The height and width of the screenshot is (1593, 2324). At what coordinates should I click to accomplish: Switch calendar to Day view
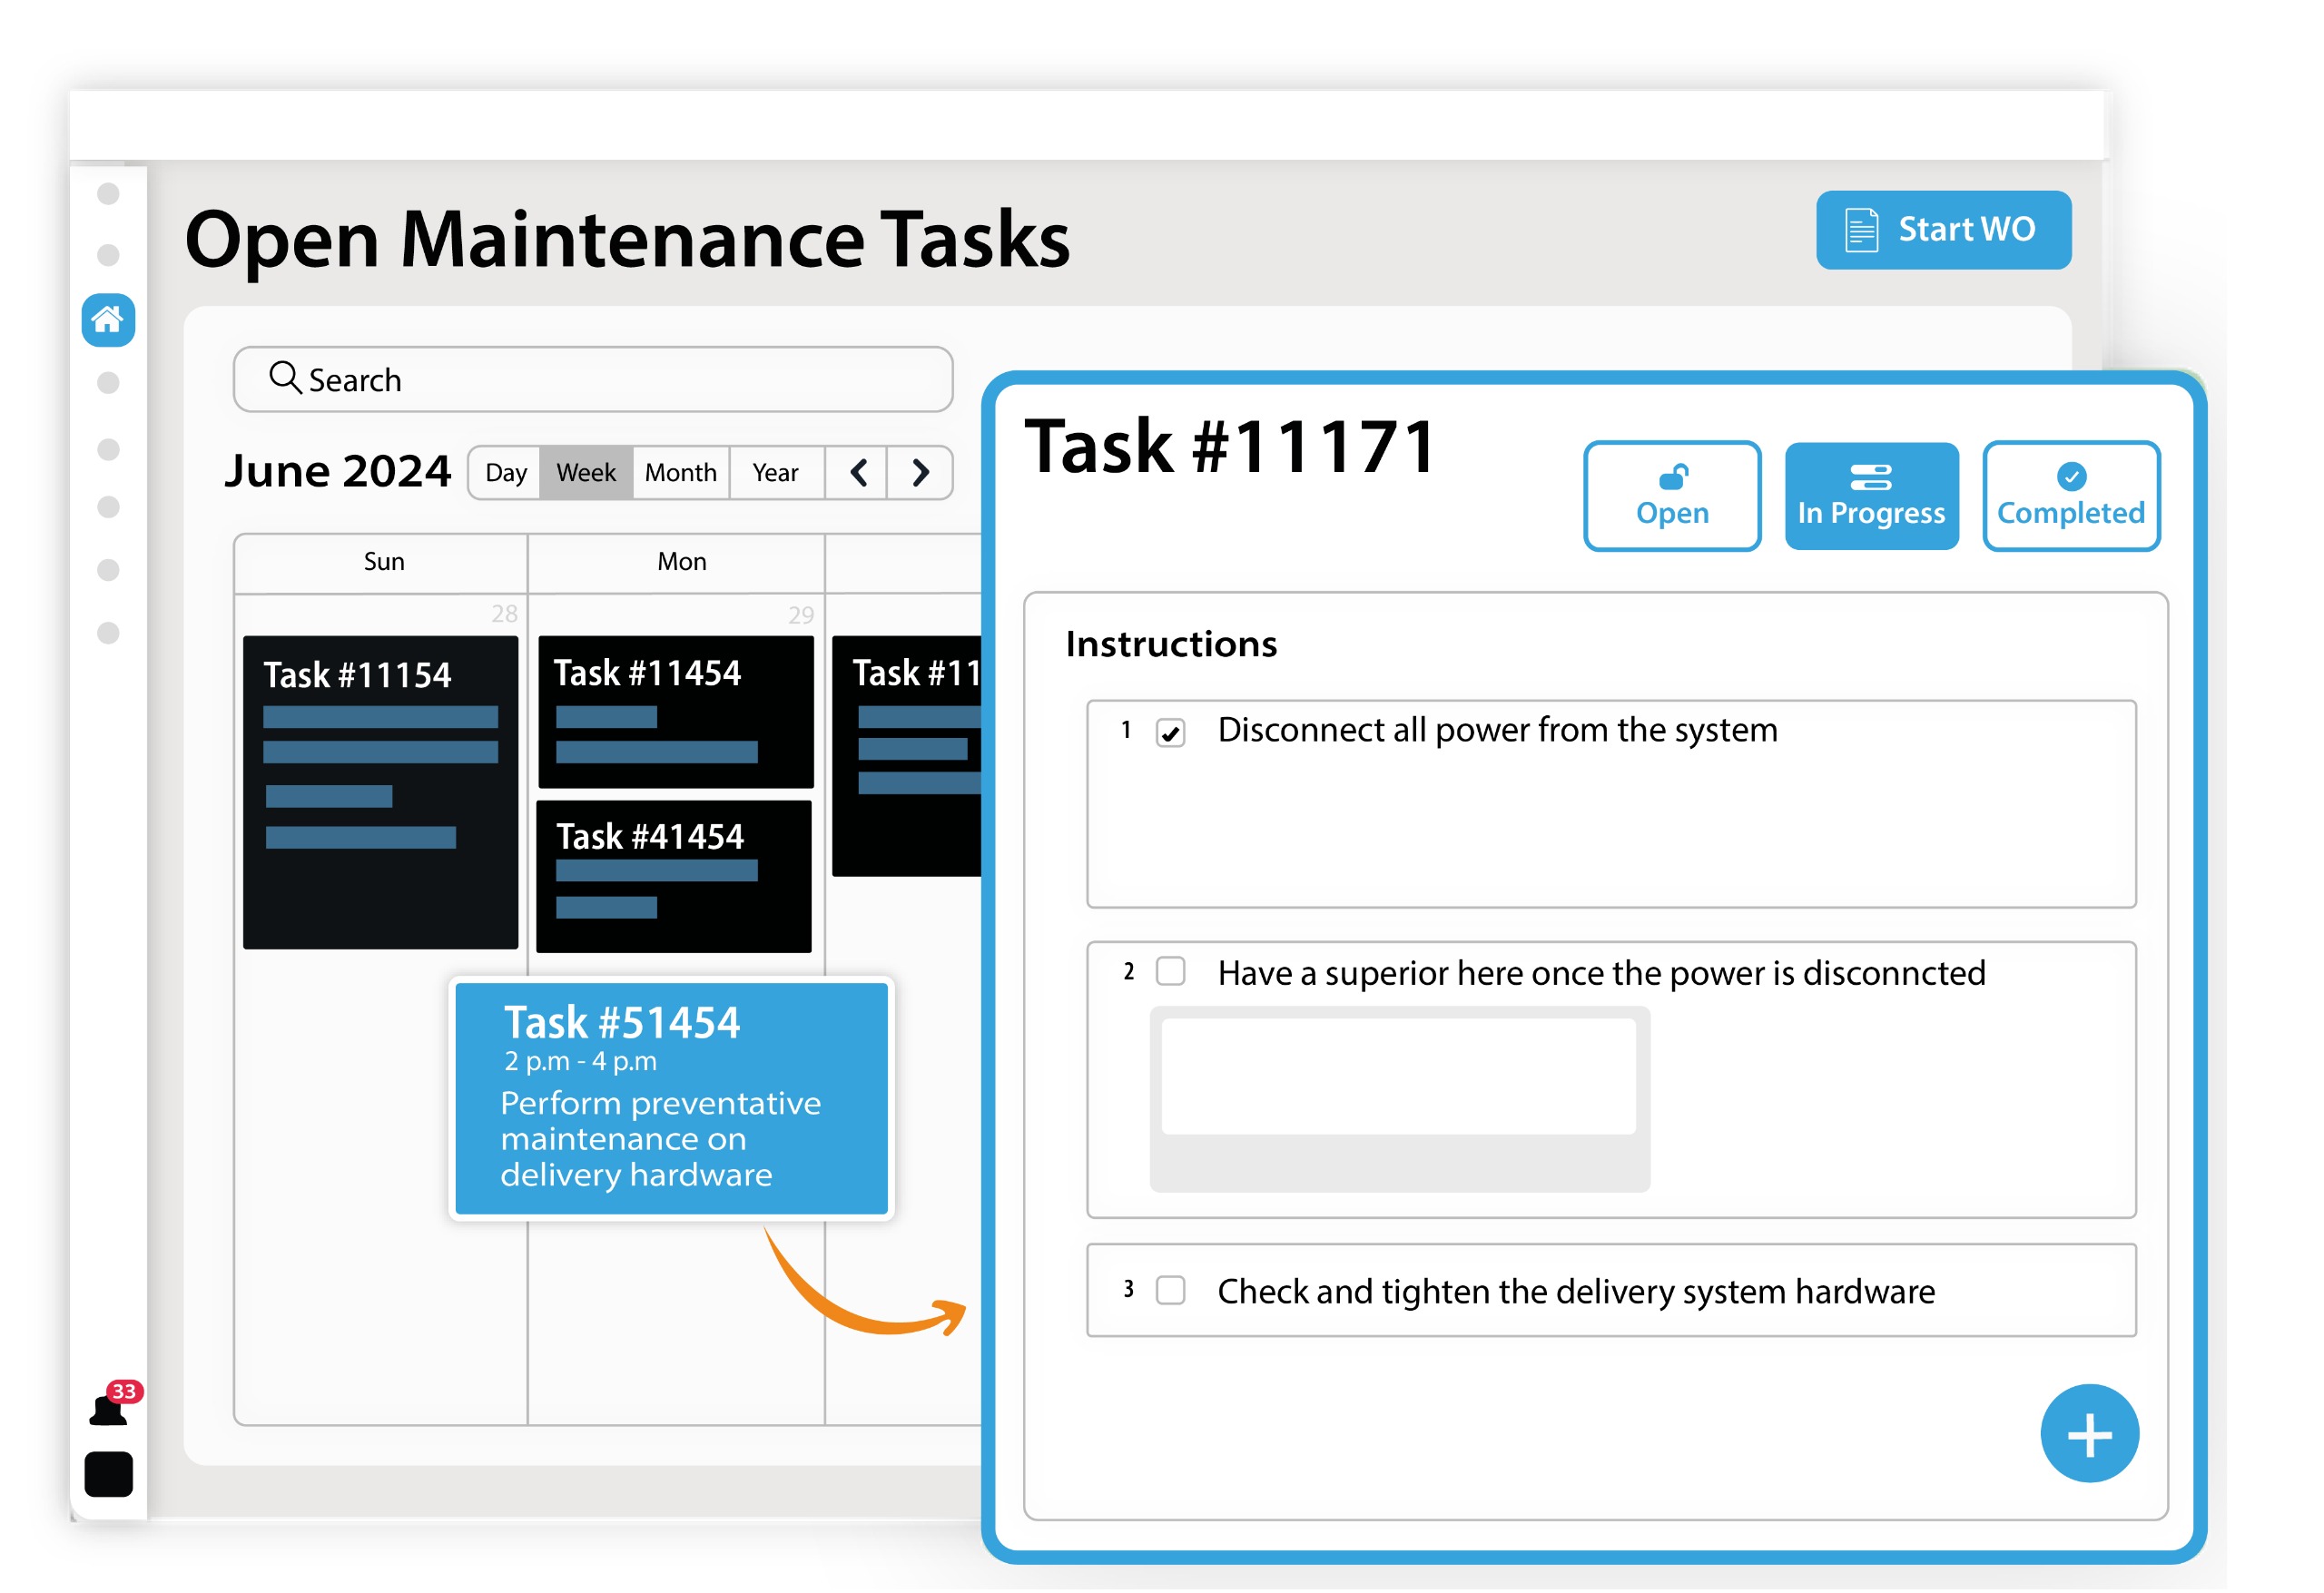(x=506, y=473)
